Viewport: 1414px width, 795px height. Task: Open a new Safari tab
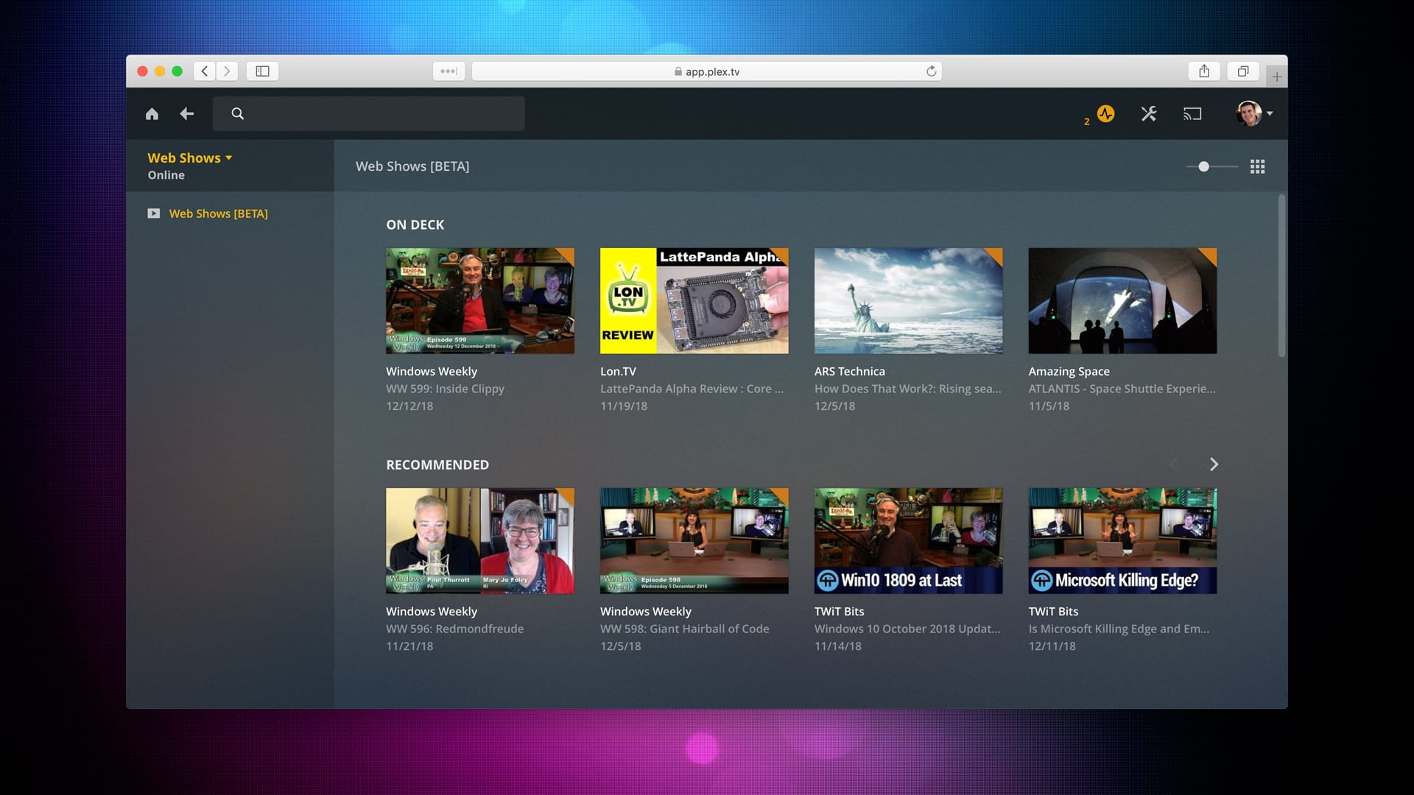click(1276, 76)
